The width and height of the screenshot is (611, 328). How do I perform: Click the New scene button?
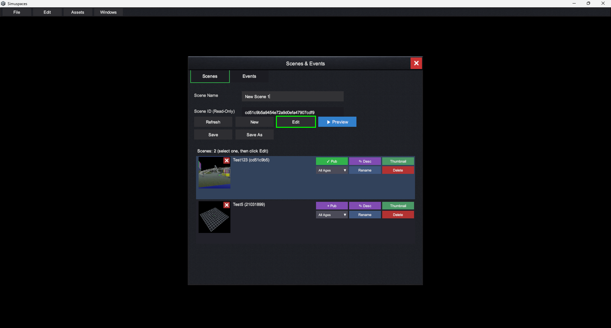click(x=255, y=122)
